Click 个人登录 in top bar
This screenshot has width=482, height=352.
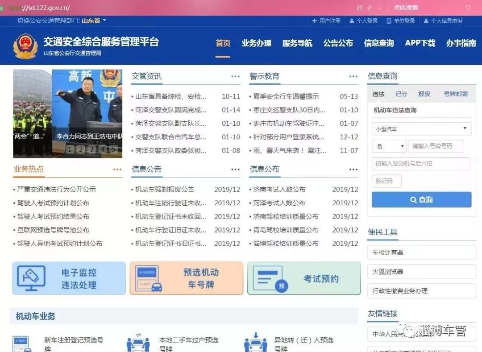[x=364, y=21]
